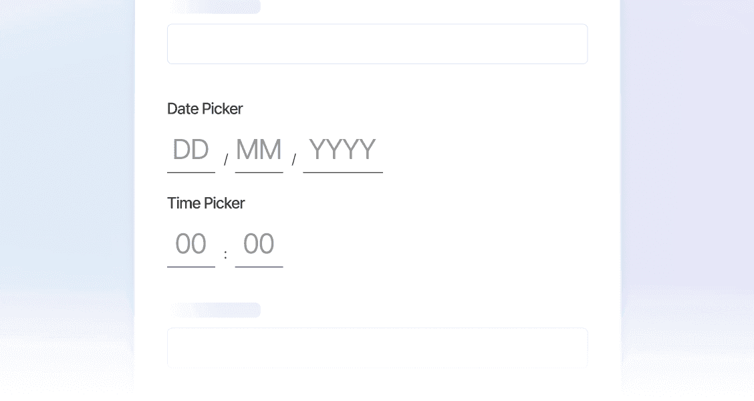Image resolution: width=754 pixels, height=401 pixels.
Task: Click the underline beneath the YYYY field
Action: [x=342, y=172]
